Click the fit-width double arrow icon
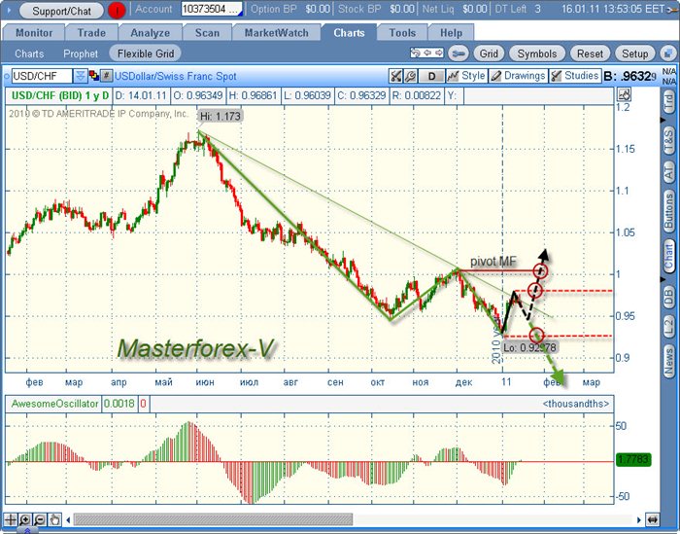 pos(652,519)
